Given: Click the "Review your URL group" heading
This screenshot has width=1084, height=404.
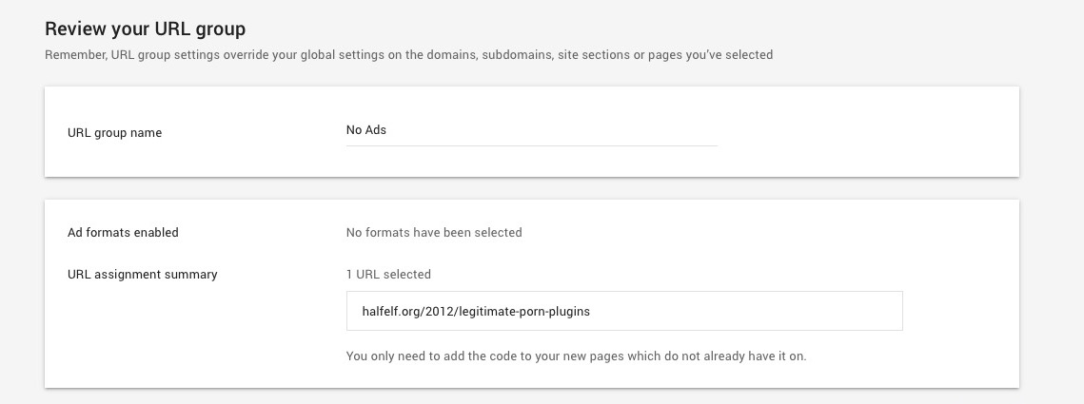Looking at the screenshot, I should [x=145, y=29].
